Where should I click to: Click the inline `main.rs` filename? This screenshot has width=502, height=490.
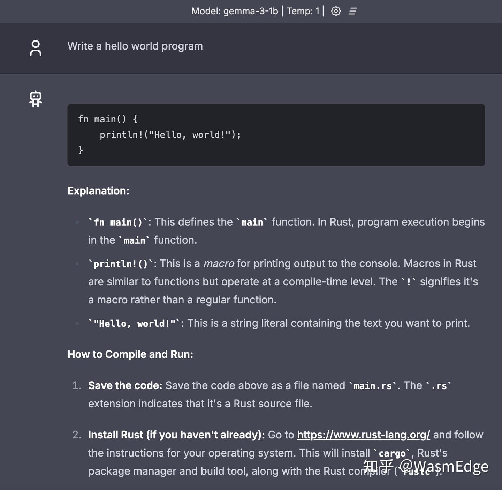coord(373,386)
